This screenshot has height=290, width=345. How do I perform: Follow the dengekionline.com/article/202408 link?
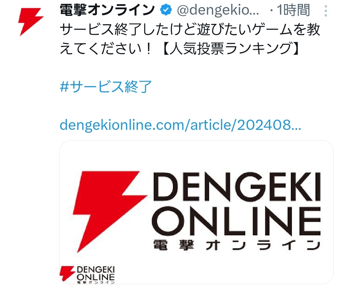180,125
